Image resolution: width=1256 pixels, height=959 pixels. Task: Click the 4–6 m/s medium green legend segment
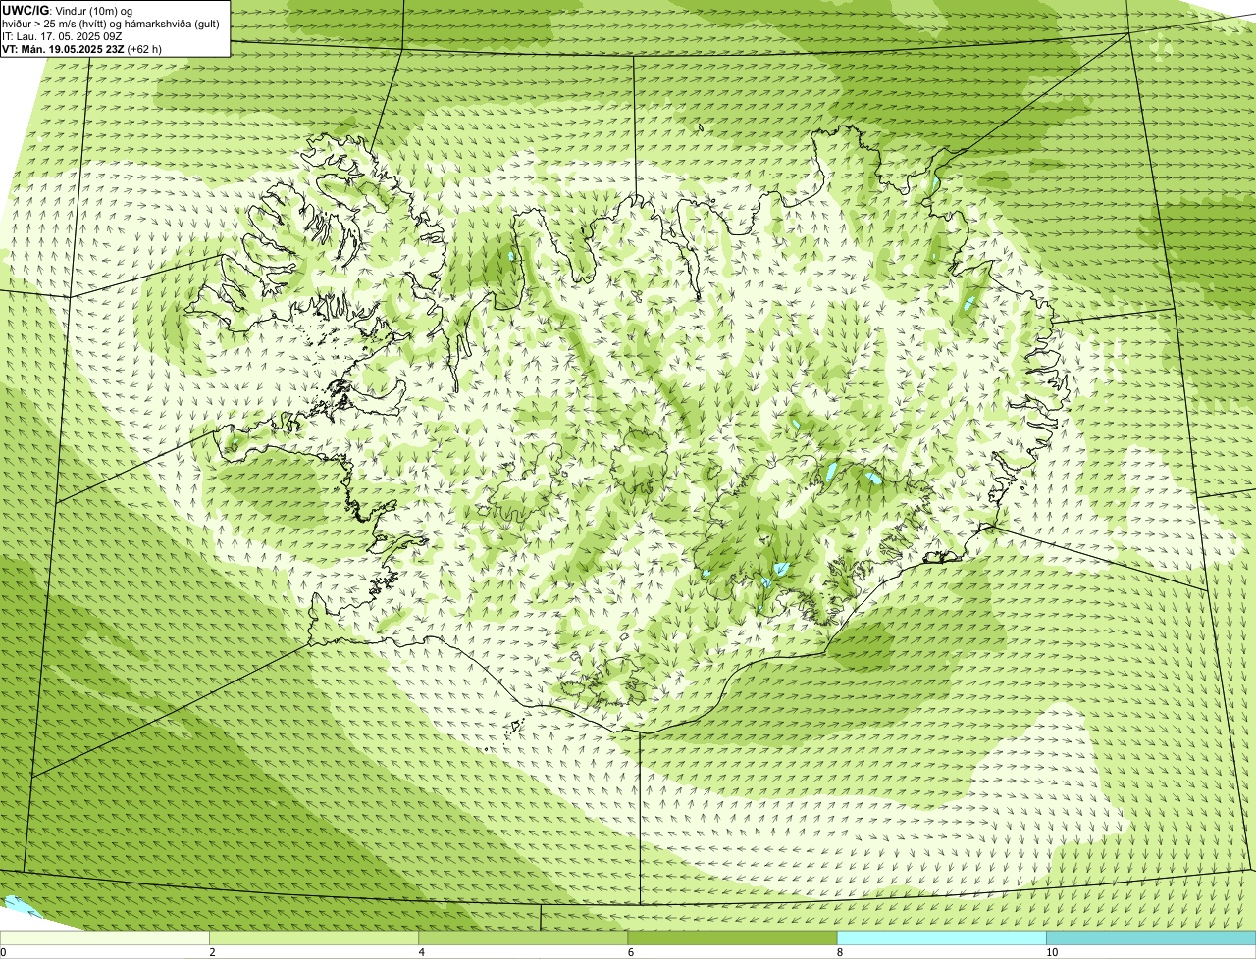pos(523,937)
